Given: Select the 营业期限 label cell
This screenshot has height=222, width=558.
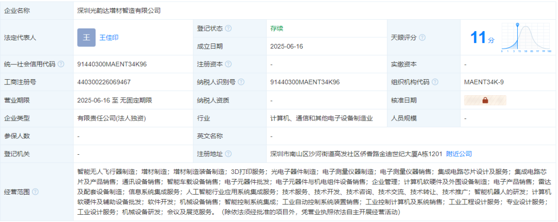Looking at the screenshot, I should click(x=37, y=100).
